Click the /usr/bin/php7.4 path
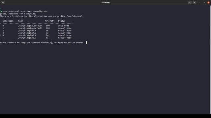Viewport: 211px width, 118px height. pyautogui.click(x=27, y=35)
